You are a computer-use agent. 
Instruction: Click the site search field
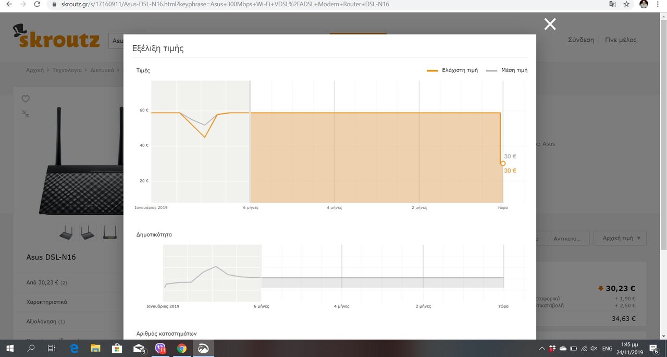[x=117, y=41]
